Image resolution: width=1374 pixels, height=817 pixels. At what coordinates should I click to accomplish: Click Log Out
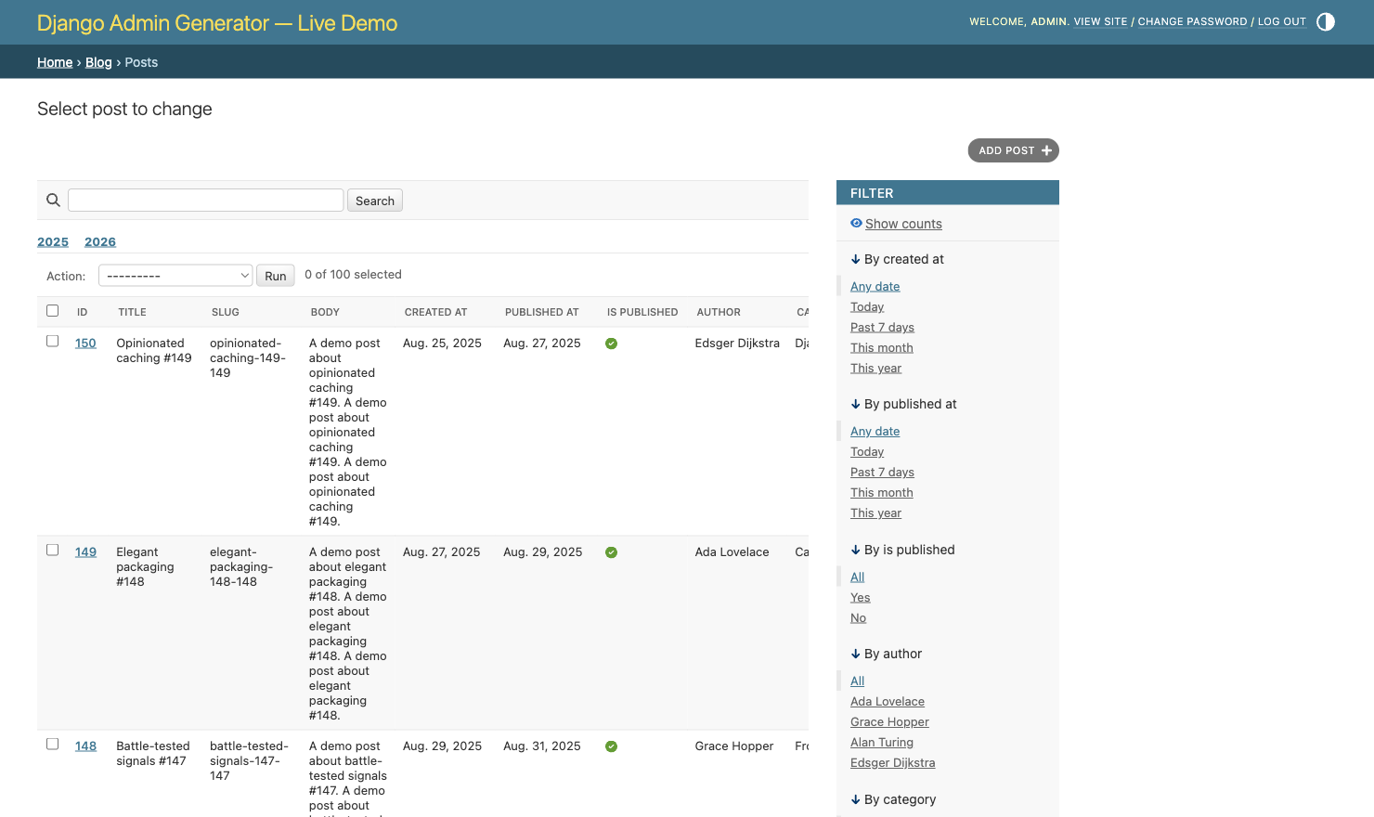pos(1281,21)
